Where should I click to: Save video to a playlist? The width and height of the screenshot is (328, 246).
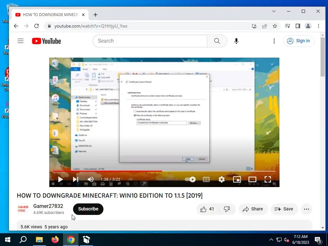[x=284, y=209]
